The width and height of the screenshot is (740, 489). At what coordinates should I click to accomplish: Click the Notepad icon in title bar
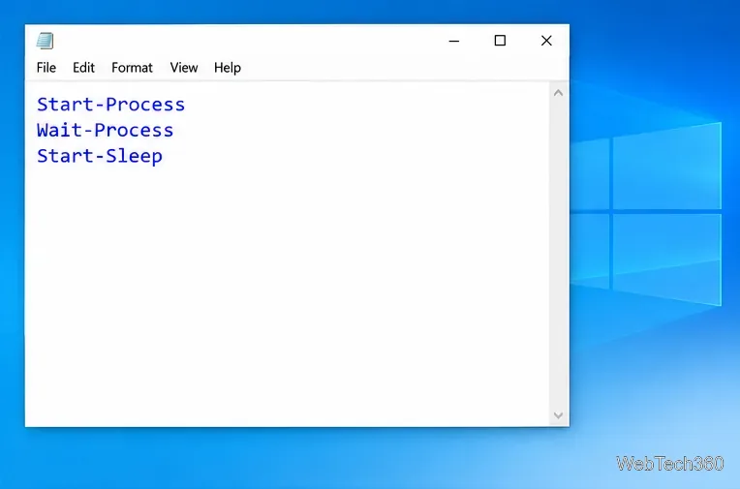(x=46, y=41)
